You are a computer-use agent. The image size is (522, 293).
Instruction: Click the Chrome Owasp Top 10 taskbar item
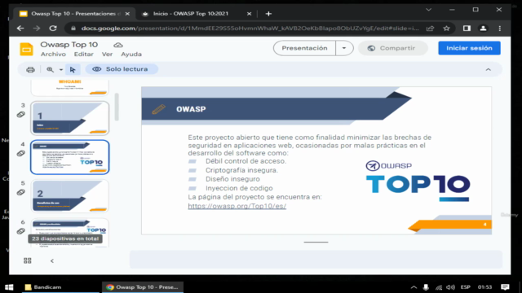(143, 287)
